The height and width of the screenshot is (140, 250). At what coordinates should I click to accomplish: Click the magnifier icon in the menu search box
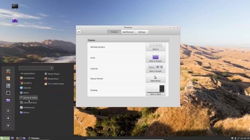(52, 68)
